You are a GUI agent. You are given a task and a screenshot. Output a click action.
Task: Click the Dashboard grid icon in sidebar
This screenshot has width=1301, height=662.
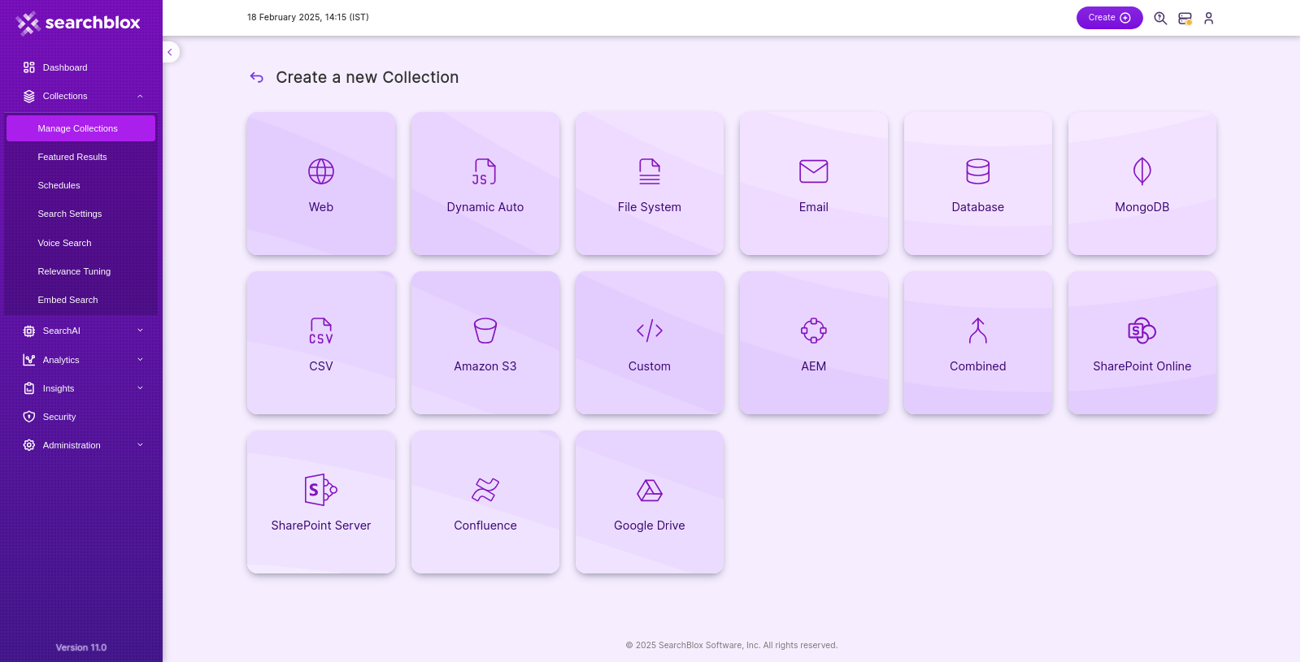tap(29, 67)
